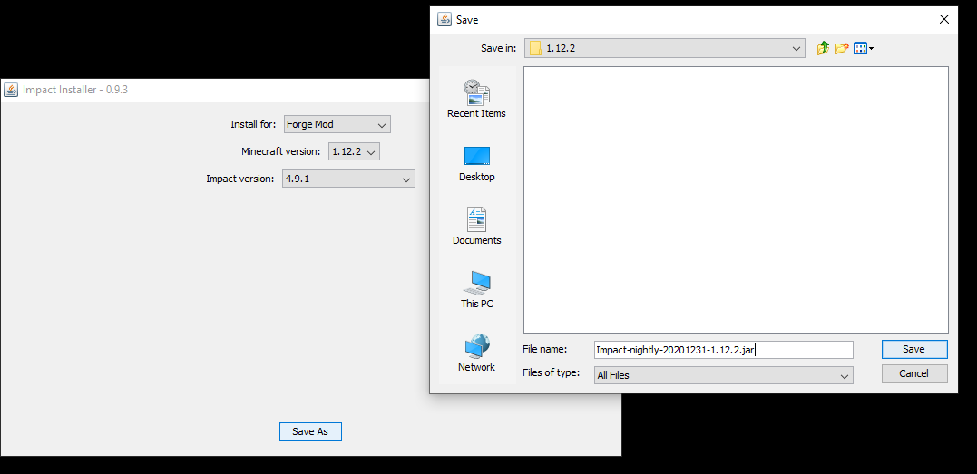Open the Desktop shortcut in the sidebar
This screenshot has height=474, width=977.
pyautogui.click(x=476, y=164)
